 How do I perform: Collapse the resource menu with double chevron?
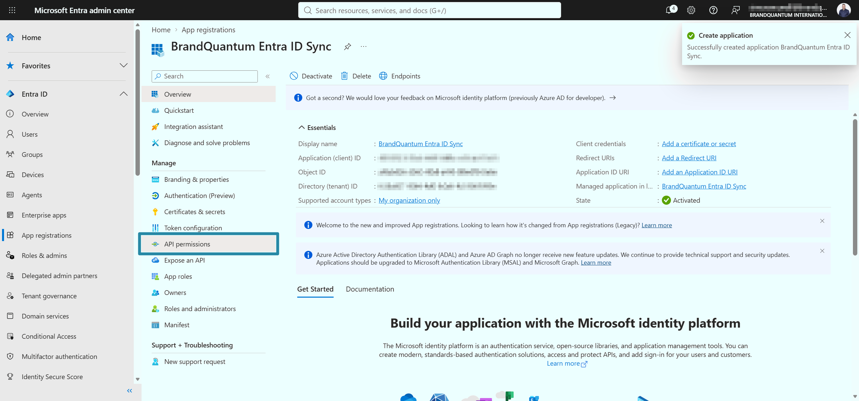[268, 76]
